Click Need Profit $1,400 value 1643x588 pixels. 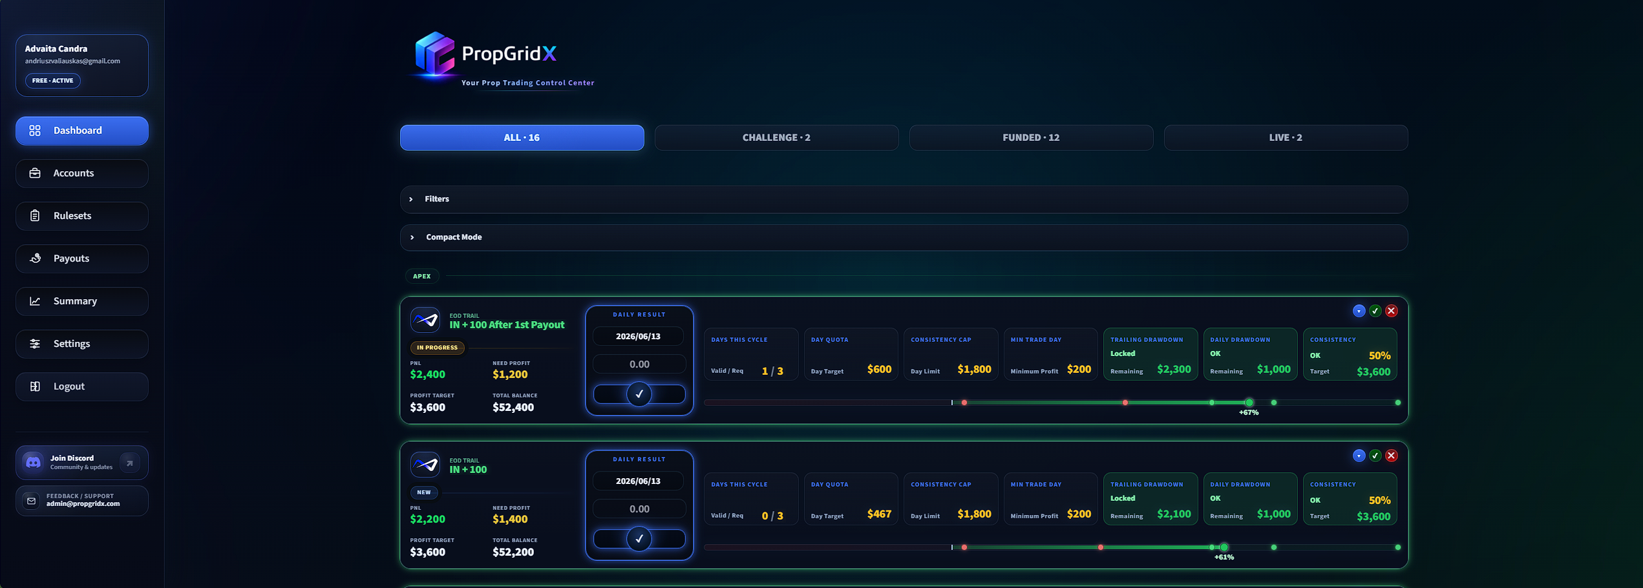[510, 520]
